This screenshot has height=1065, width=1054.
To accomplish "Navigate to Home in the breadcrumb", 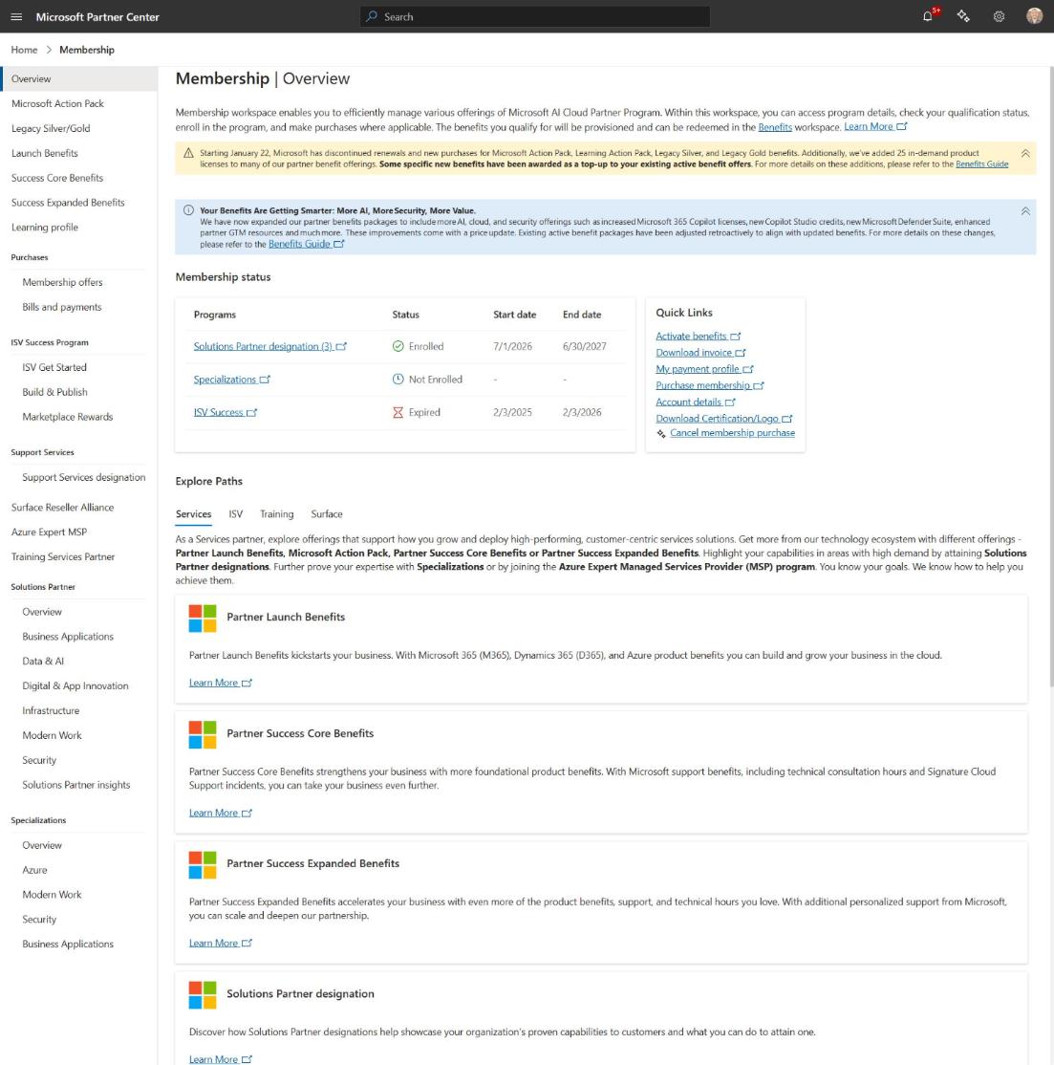I will click(x=25, y=50).
